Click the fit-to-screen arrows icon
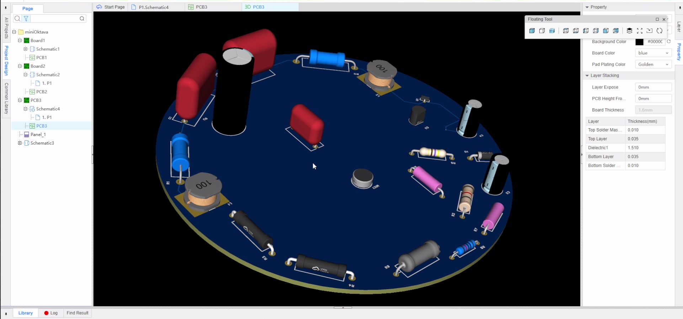This screenshot has height=319, width=683. 640,31
